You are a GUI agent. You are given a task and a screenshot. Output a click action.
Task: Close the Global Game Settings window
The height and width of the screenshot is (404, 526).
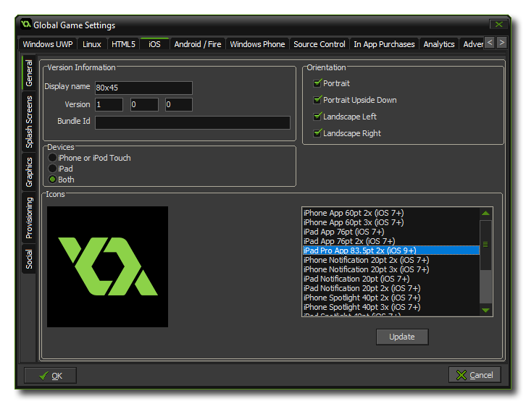pos(497,25)
